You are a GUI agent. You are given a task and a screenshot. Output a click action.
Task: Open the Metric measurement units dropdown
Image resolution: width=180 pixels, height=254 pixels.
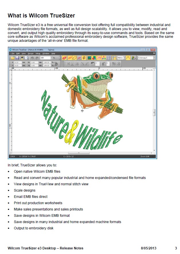(x=124, y=58)
